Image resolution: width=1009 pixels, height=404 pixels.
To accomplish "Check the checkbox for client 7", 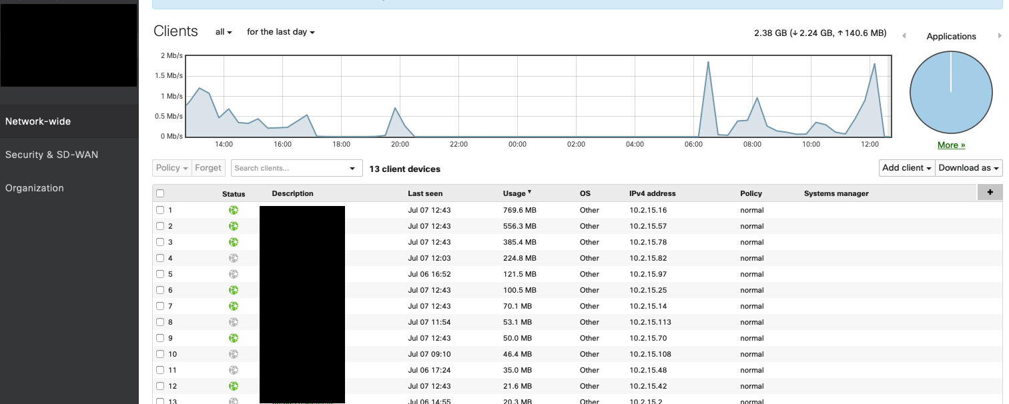I will (160, 305).
